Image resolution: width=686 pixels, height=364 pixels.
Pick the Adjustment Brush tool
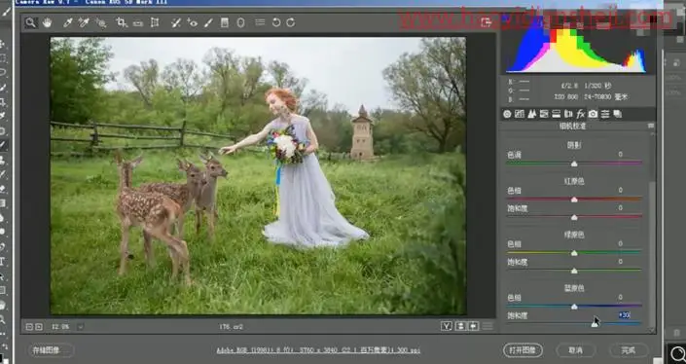pyautogui.click(x=208, y=22)
